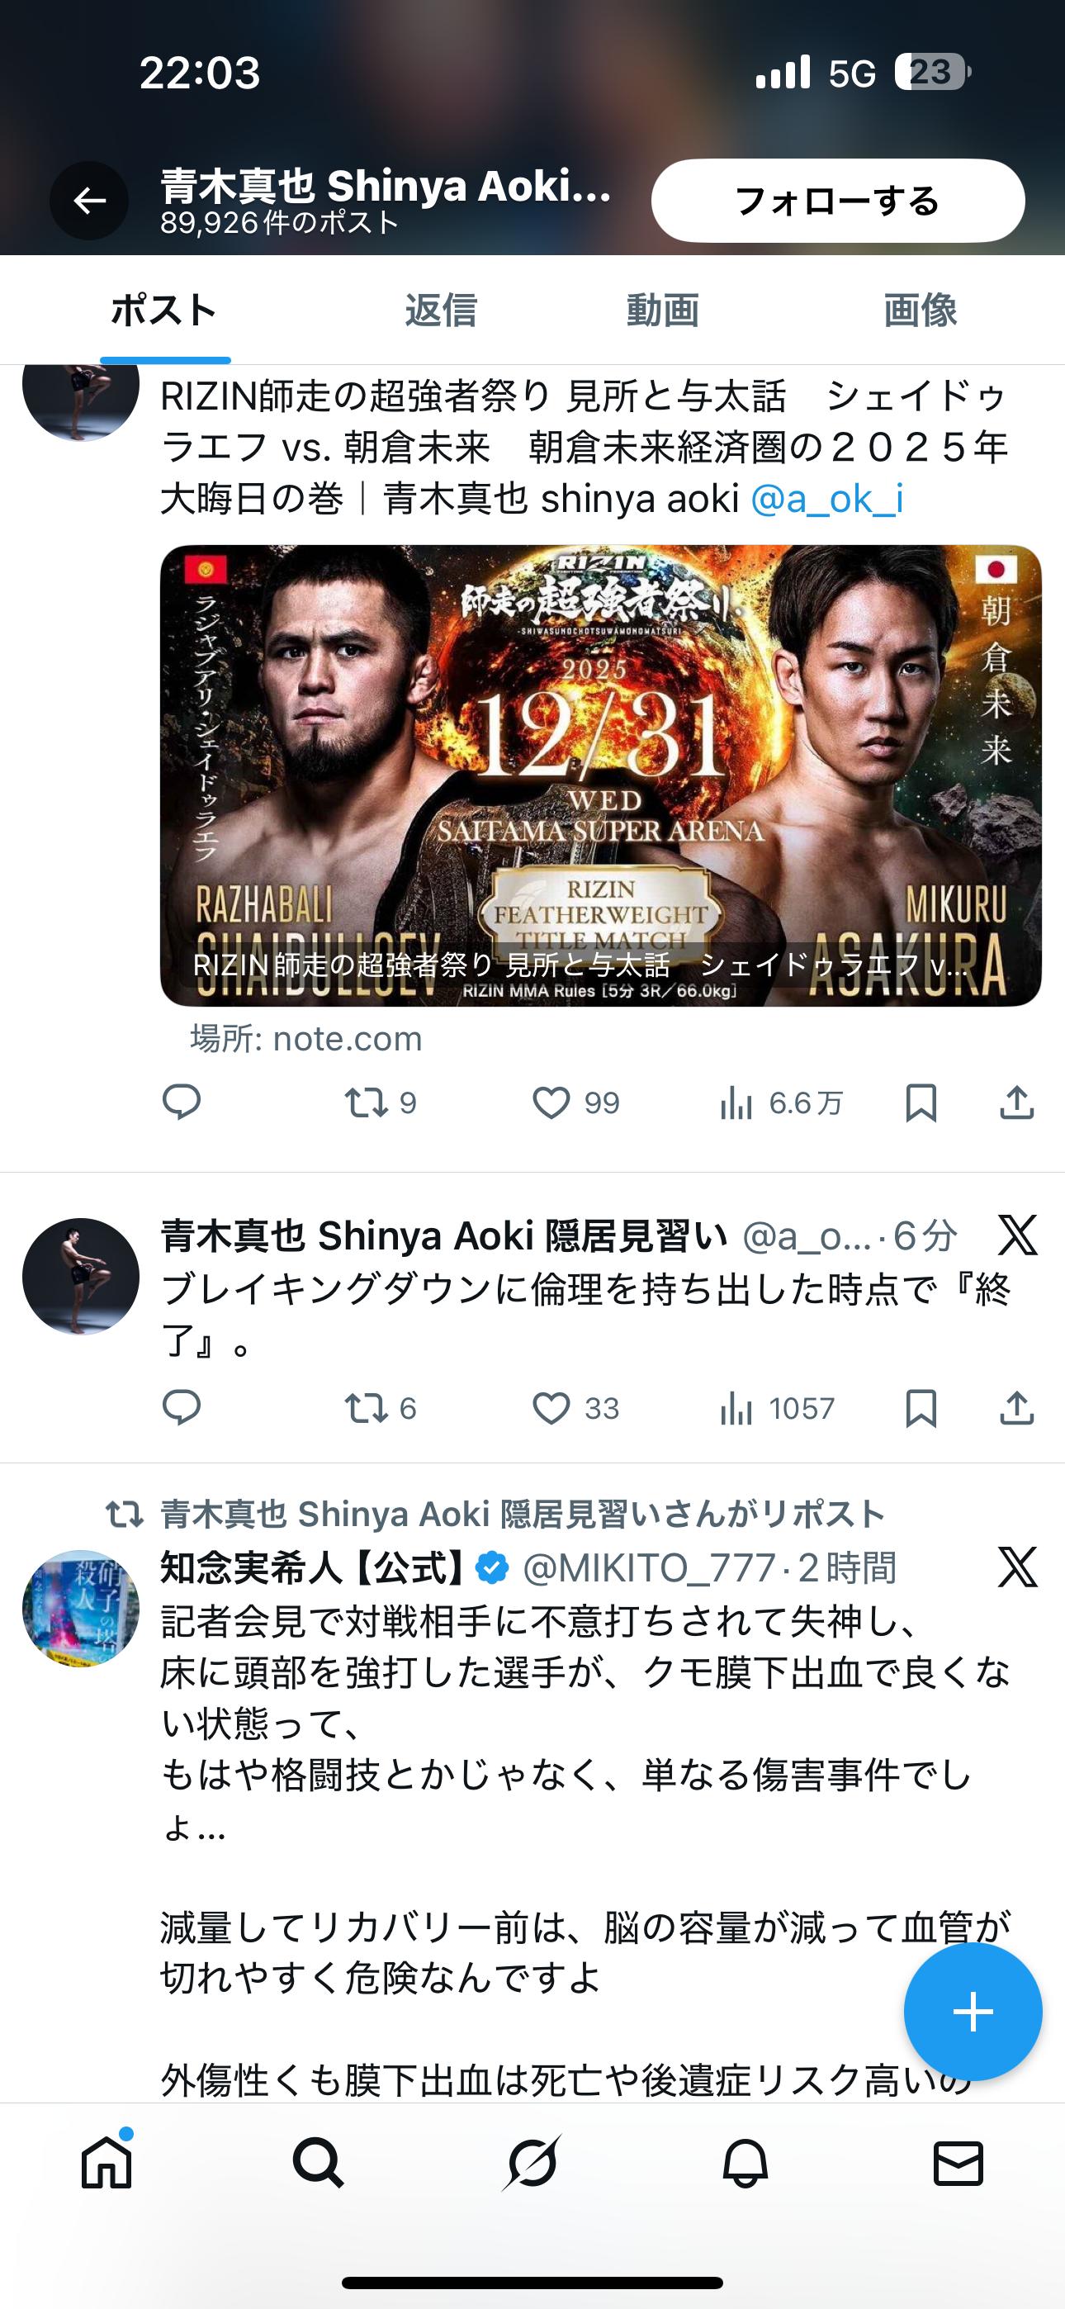Share the RIZIN article post
Image resolution: width=1065 pixels, height=2309 pixels.
pyautogui.click(x=1016, y=1102)
